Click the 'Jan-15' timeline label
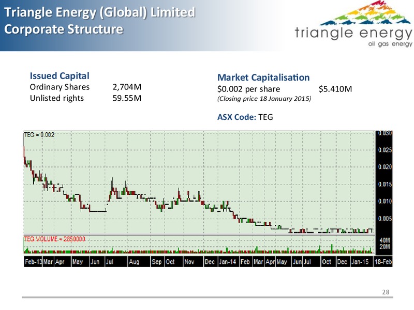The height and width of the screenshot is (310, 414). click(360, 262)
